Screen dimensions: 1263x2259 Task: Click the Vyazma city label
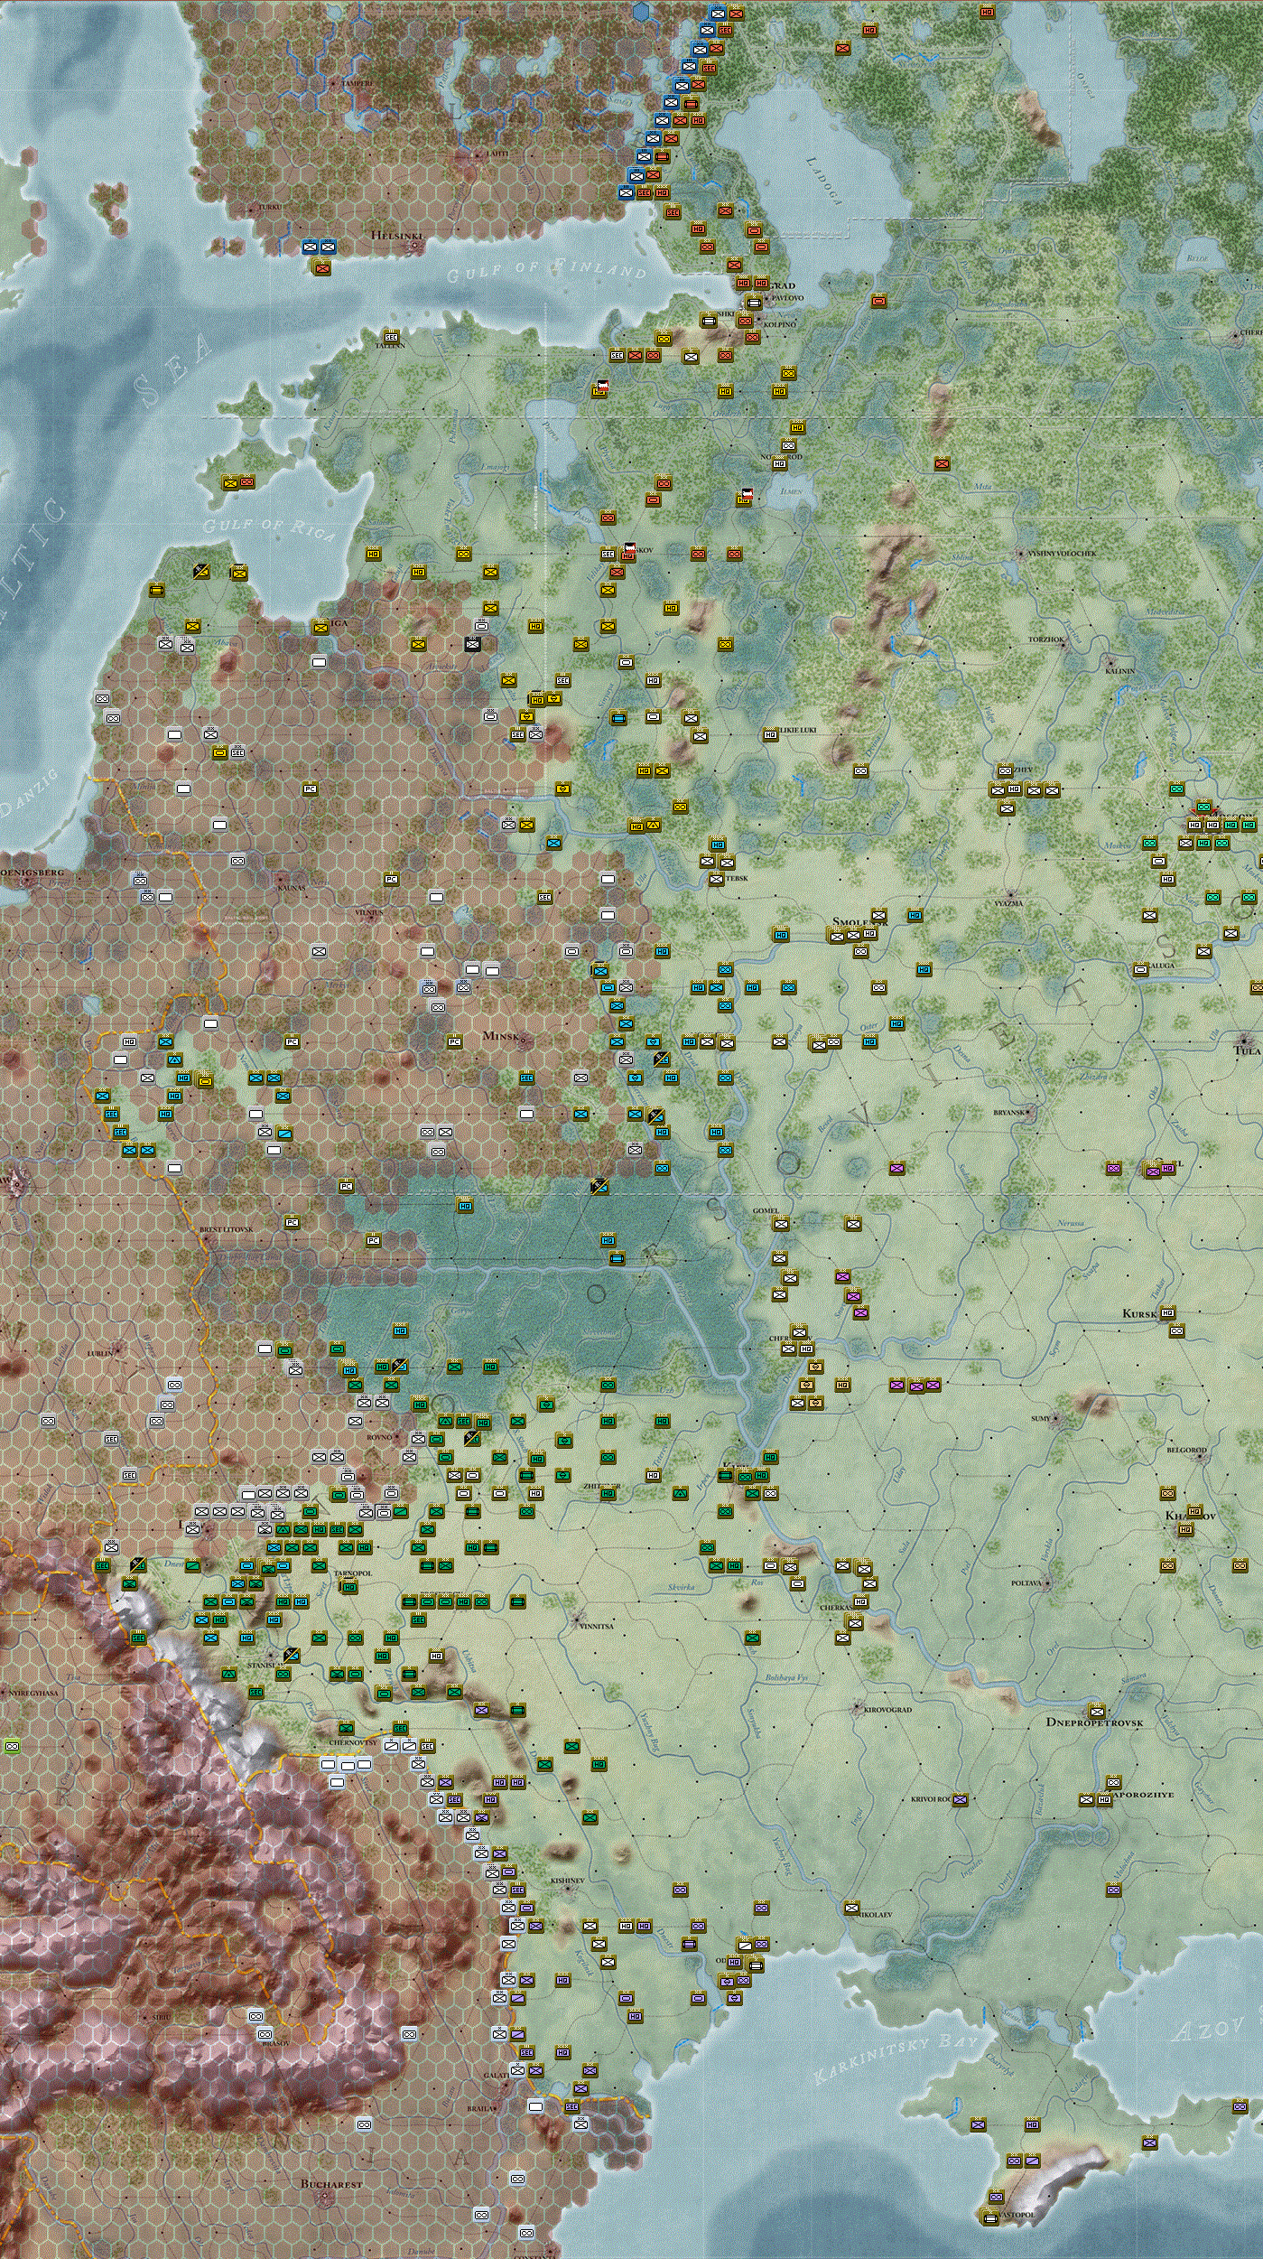(1008, 903)
